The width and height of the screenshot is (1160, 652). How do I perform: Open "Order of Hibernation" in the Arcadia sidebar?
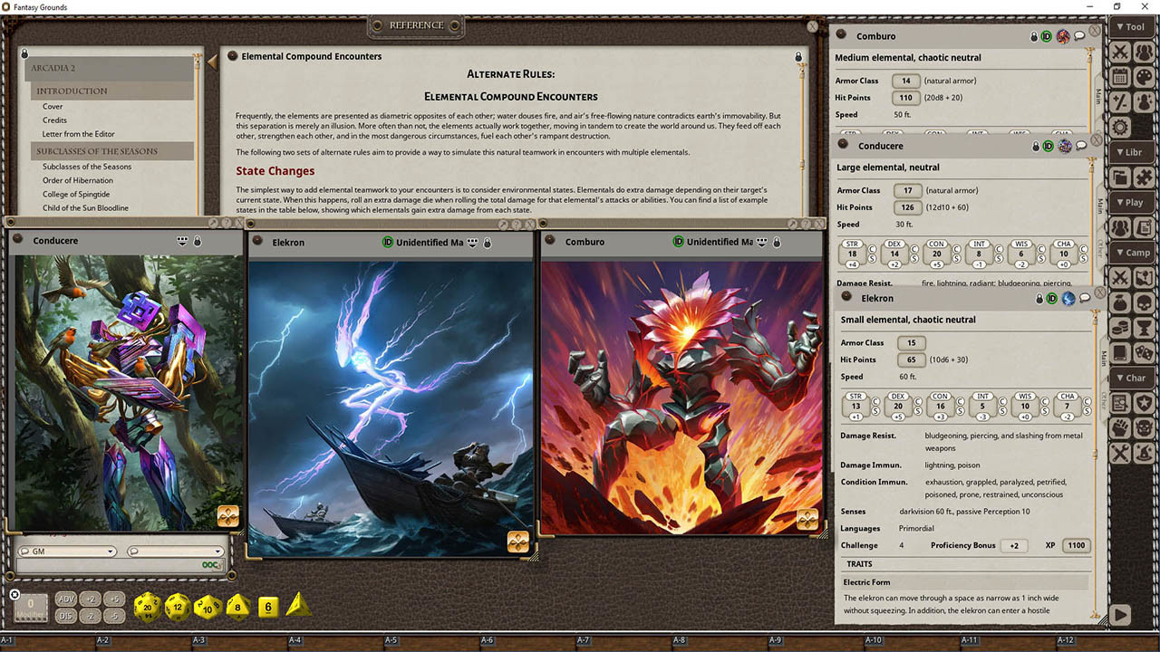click(x=76, y=180)
